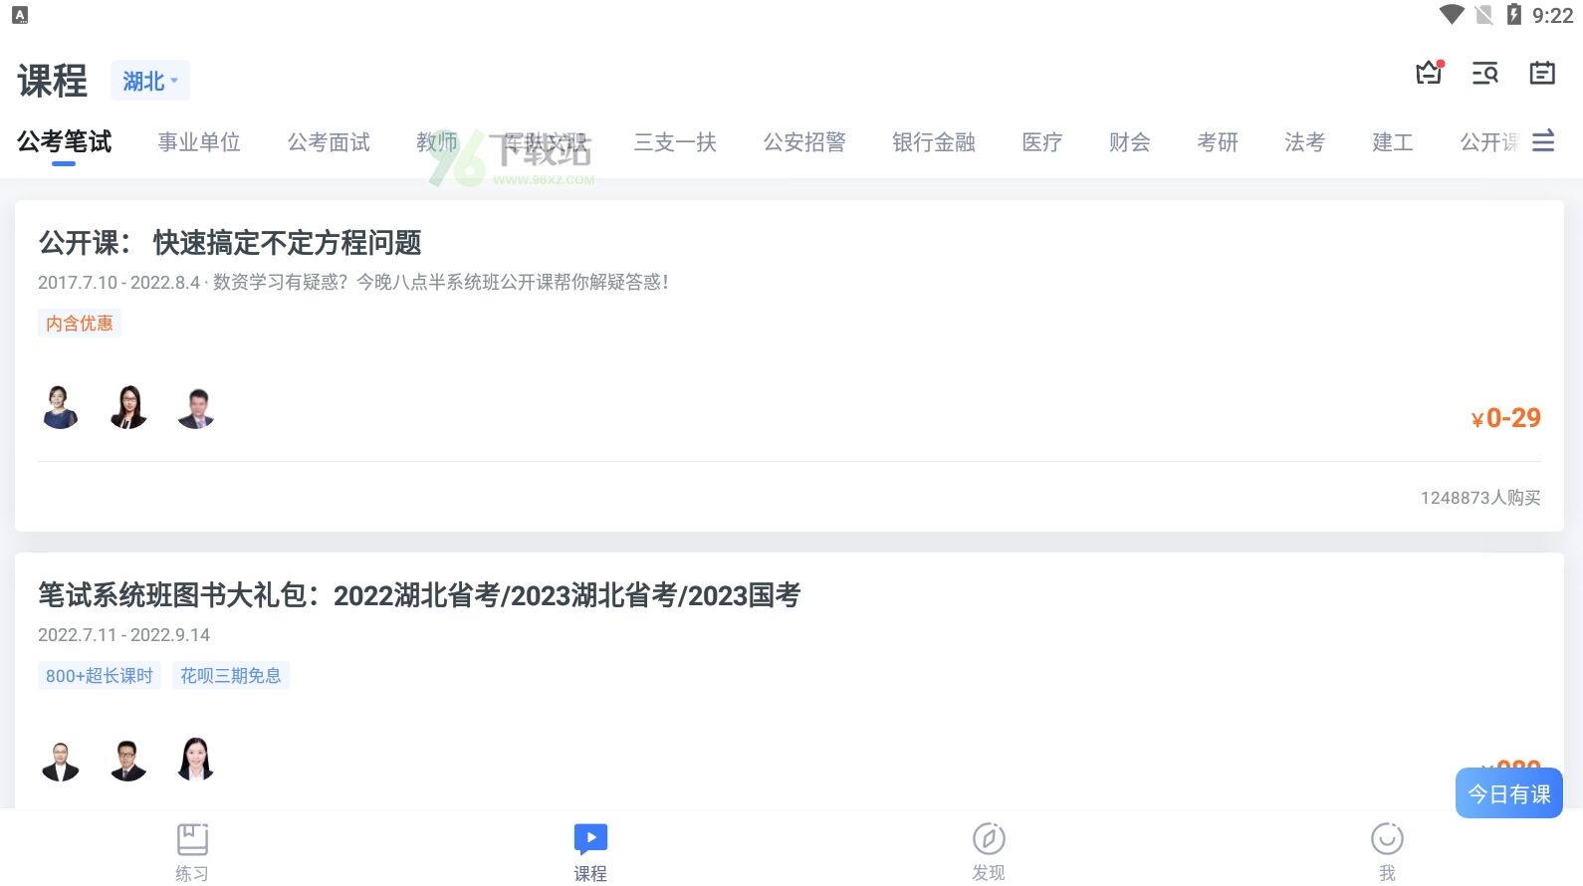Open the shopping basket icon
This screenshot has height=886, width=1583.
tap(1430, 73)
